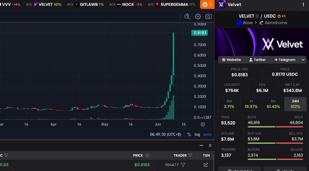Click the TXN column header
Image resolution: width=309 pixels, height=171 pixels.
(206, 156)
